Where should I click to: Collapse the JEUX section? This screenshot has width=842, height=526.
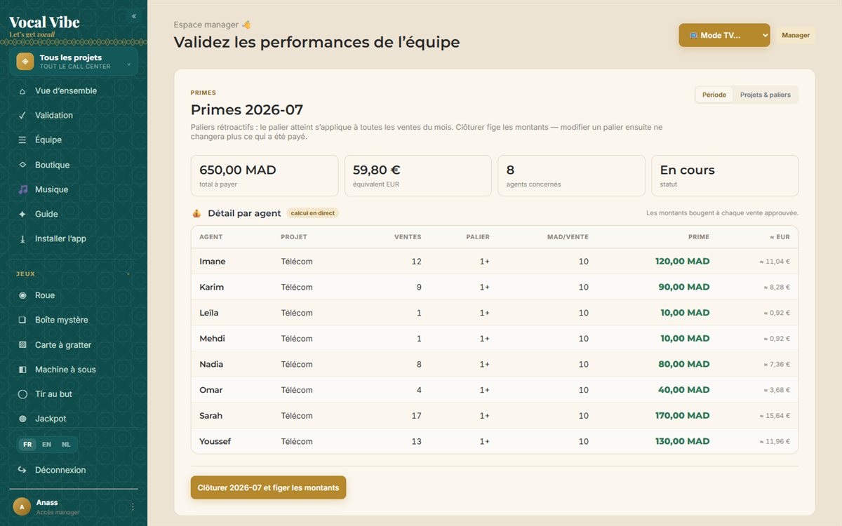click(x=128, y=274)
